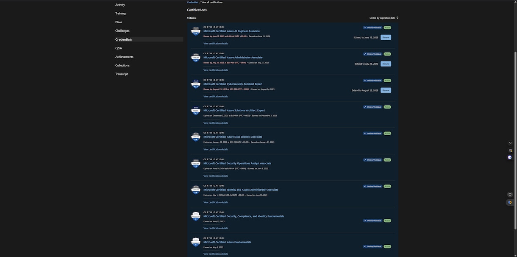The width and height of the screenshot is (517, 257).
Task: Renew the Azure AI Engineer Associate certification
Action: point(386,37)
